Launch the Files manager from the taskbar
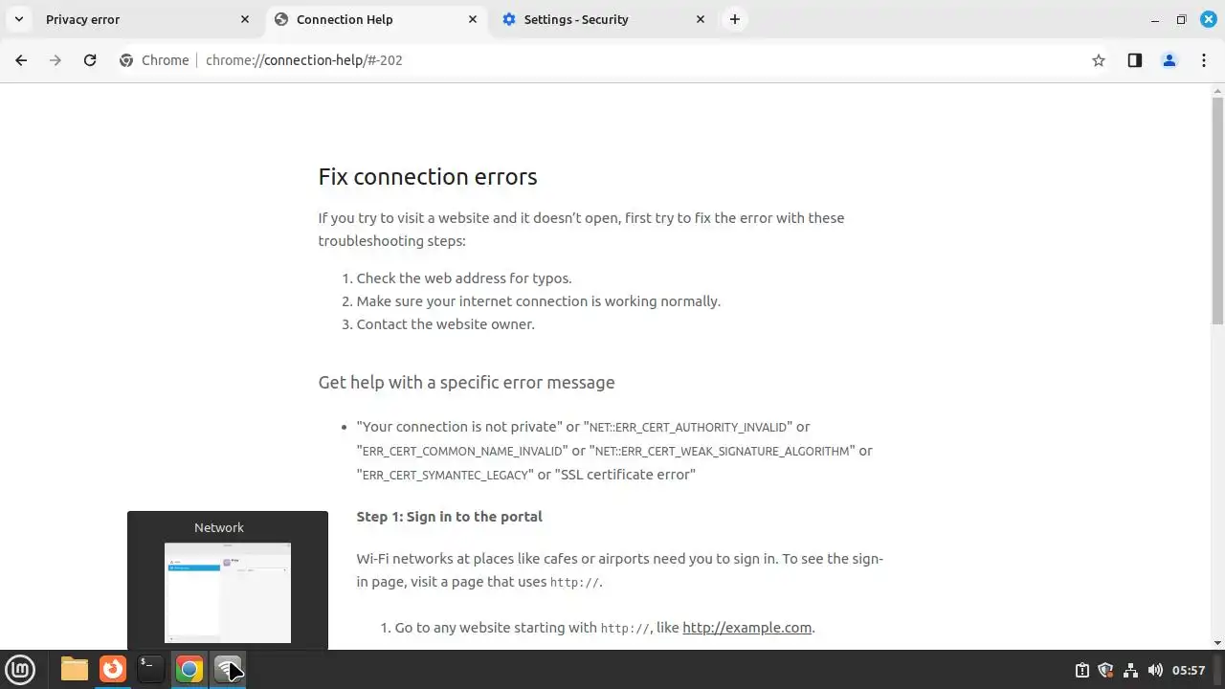The image size is (1225, 689). 75,669
